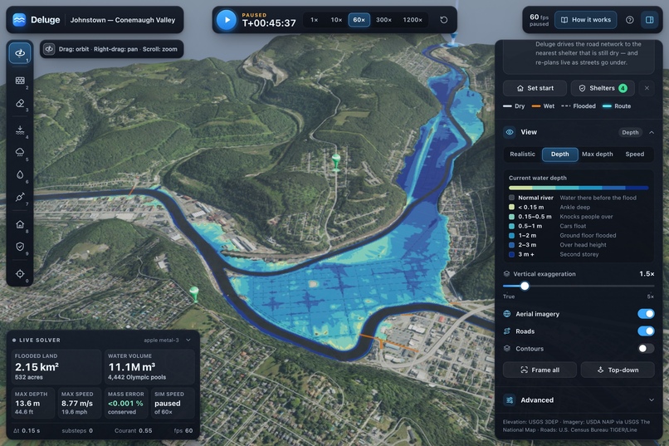Reset the simulation timer
Viewport: 669px width, 446px height.
(444, 20)
